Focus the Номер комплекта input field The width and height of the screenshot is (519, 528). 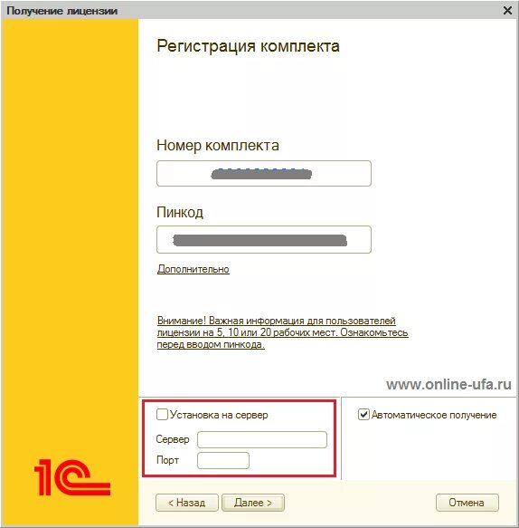[x=264, y=173]
